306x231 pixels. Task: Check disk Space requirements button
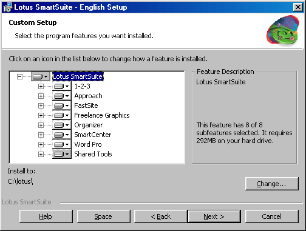coord(104,216)
